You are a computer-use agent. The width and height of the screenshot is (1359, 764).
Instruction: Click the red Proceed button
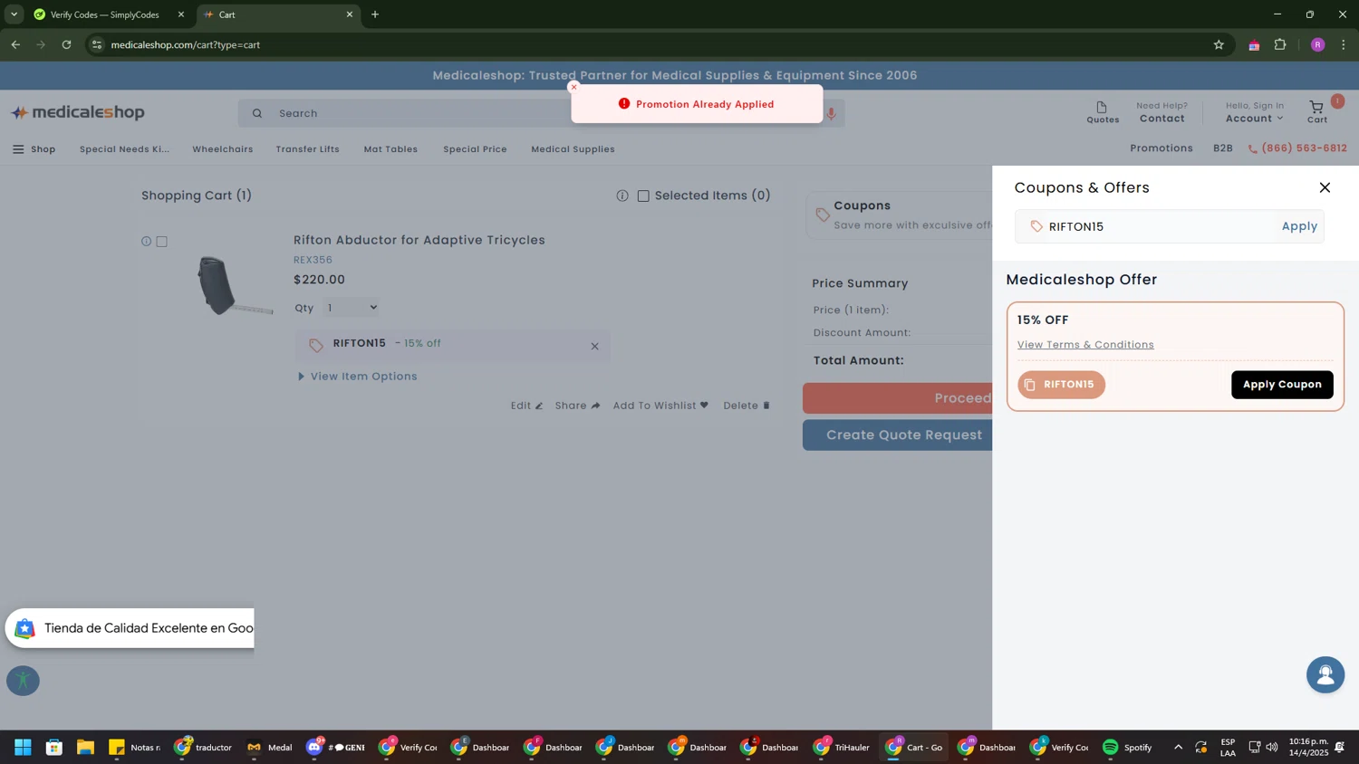pyautogui.click(x=898, y=398)
